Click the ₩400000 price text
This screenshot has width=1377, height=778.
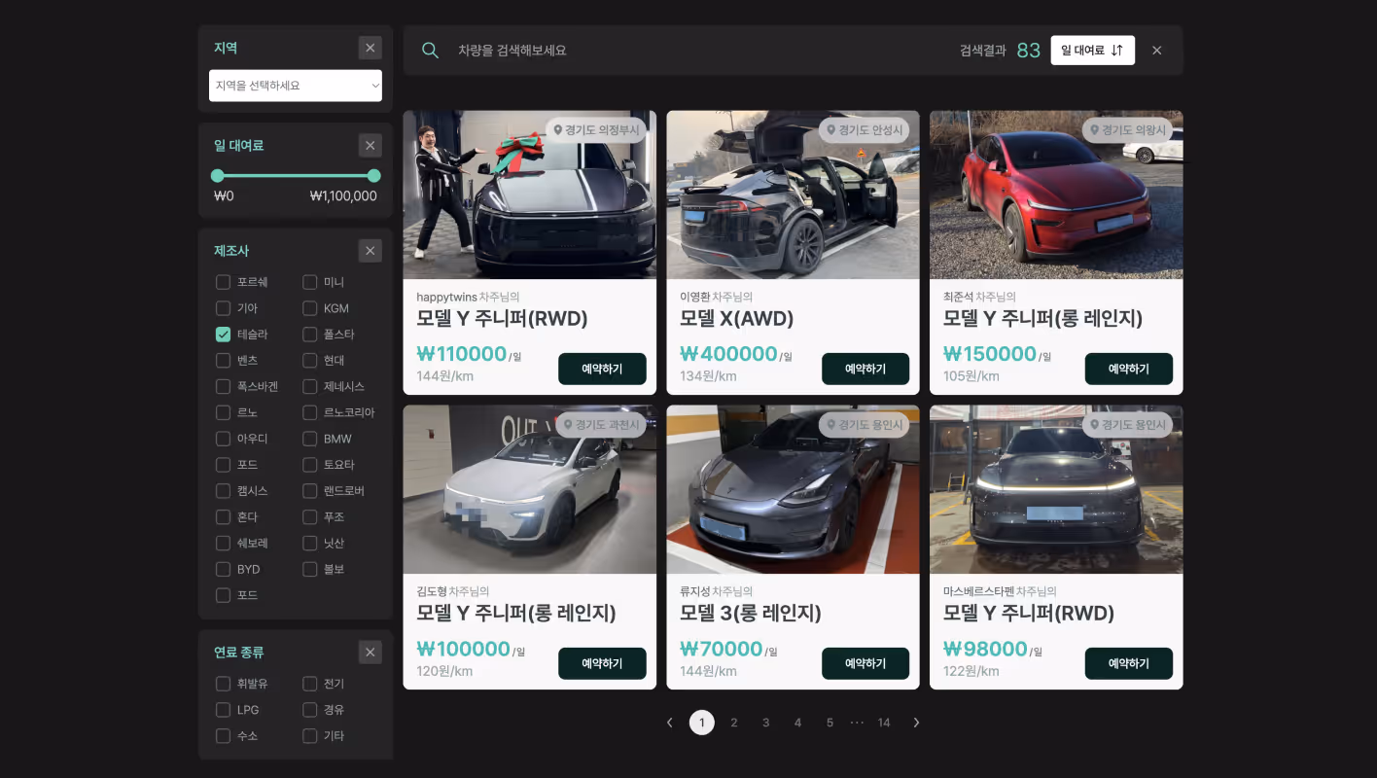click(728, 354)
